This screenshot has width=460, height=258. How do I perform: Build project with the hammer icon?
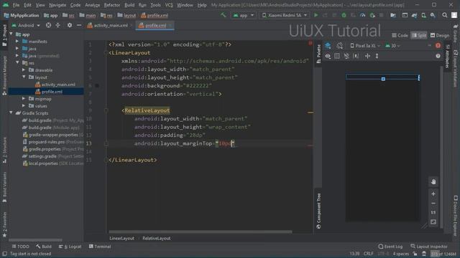click(224, 15)
